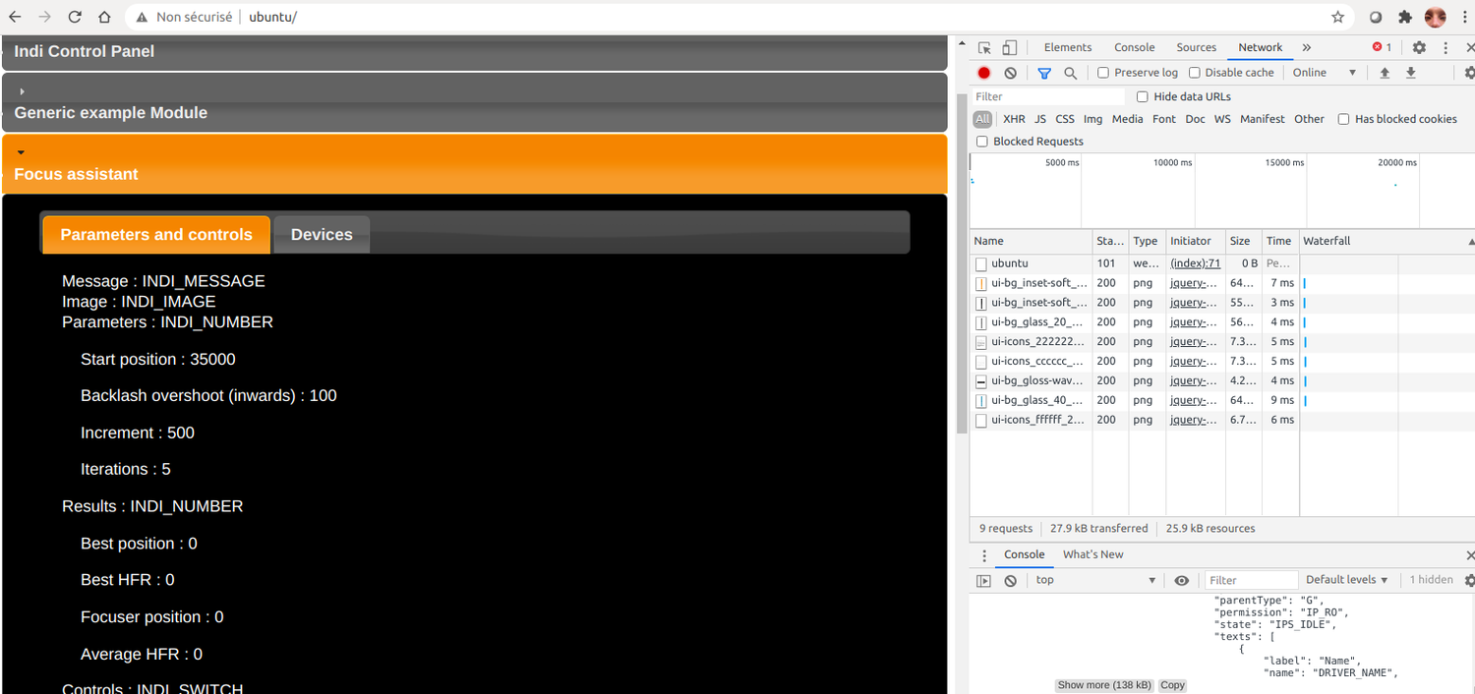Expand the Generic example Module section

coord(474,103)
